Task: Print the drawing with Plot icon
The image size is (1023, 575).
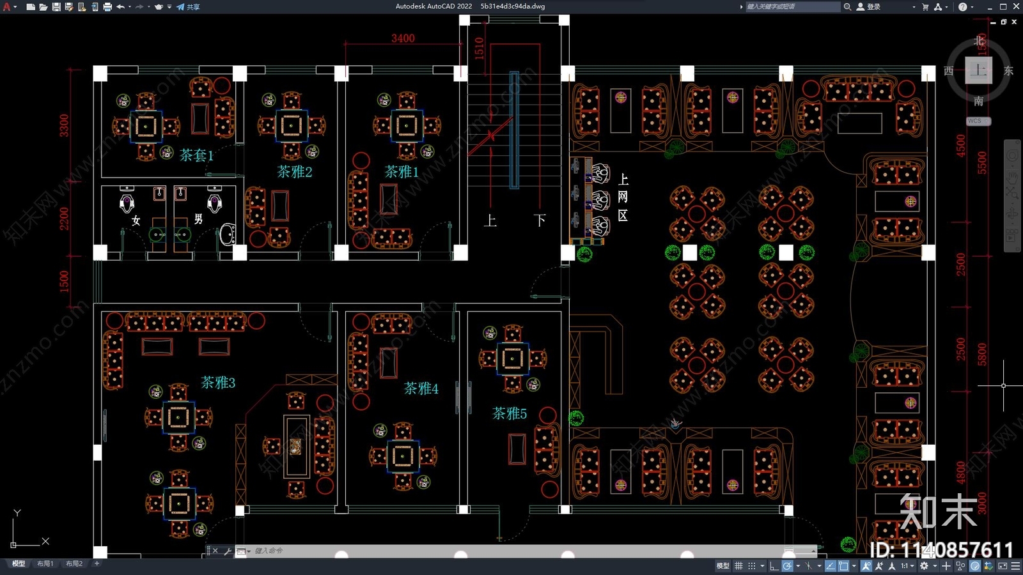Action: [x=107, y=6]
